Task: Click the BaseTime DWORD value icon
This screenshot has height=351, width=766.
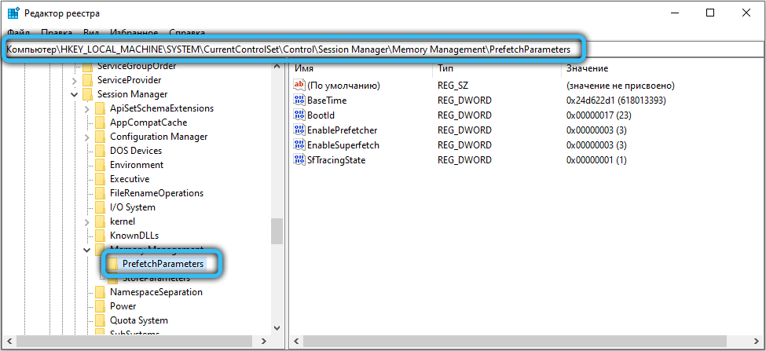Action: [x=299, y=101]
